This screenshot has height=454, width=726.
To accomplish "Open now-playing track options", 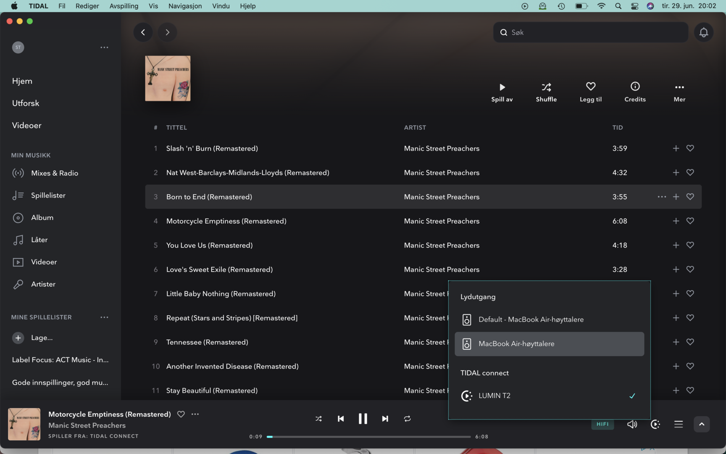I will (195, 414).
